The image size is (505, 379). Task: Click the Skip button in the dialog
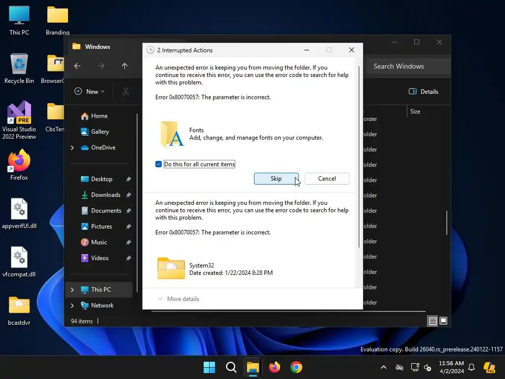pyautogui.click(x=276, y=179)
